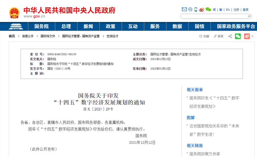Select 国家政务服务平台 in navigation bar

click(x=236, y=26)
